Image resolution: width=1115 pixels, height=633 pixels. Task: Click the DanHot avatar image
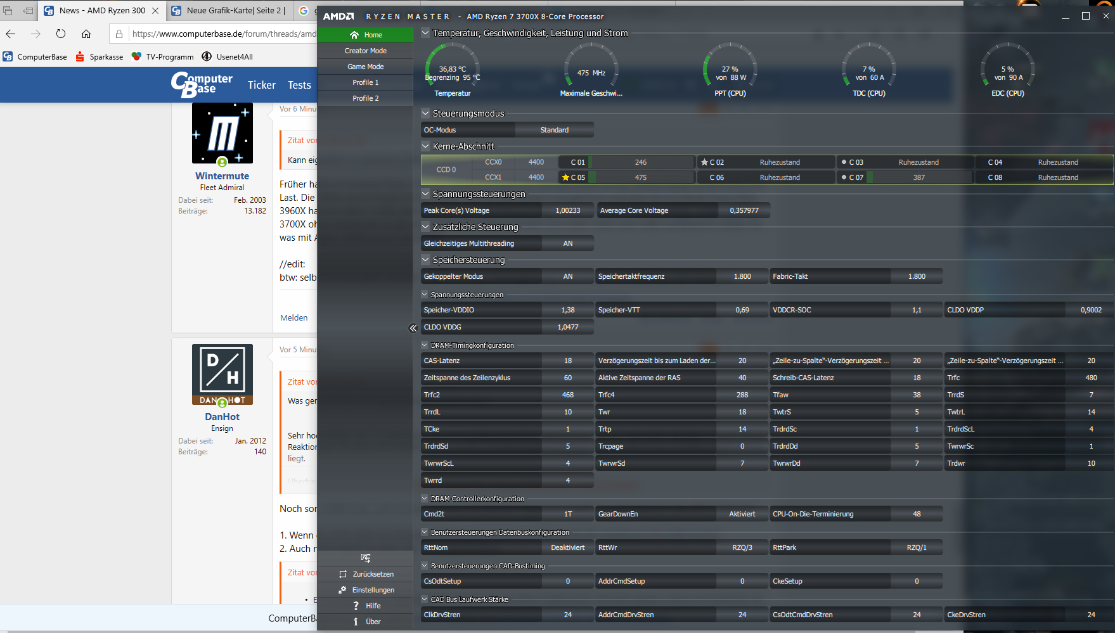point(222,374)
